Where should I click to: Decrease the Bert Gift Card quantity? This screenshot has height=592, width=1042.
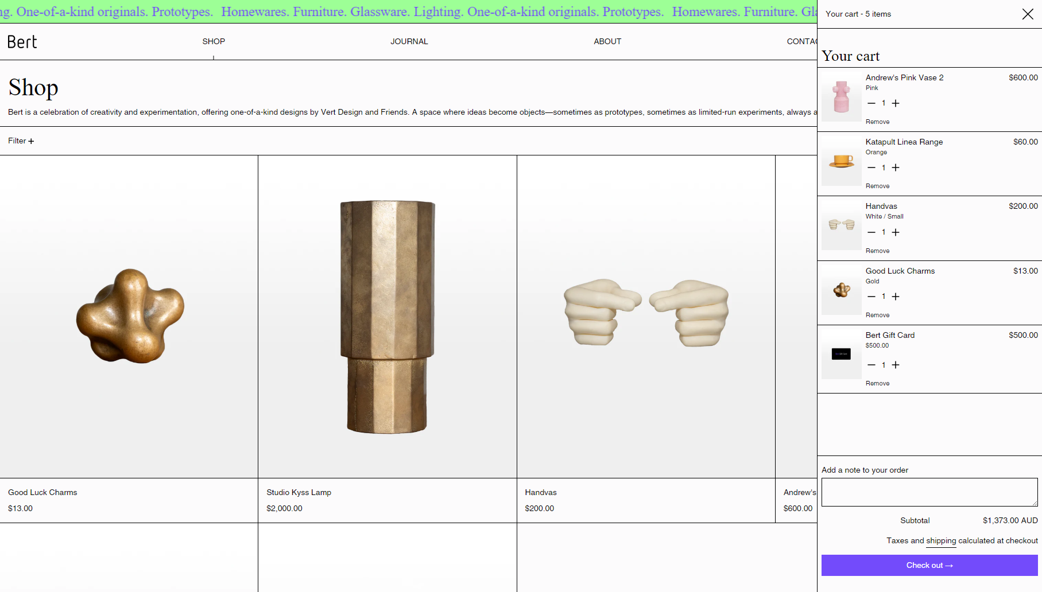click(871, 365)
